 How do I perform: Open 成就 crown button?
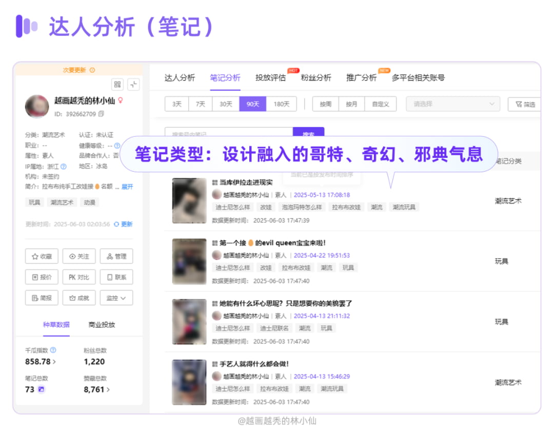[x=79, y=298]
